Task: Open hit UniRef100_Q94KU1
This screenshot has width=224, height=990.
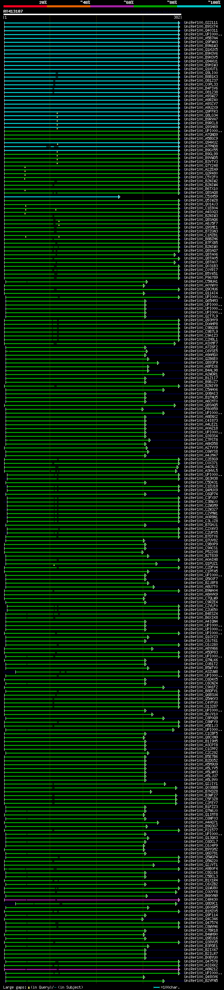Action: tap(201, 61)
